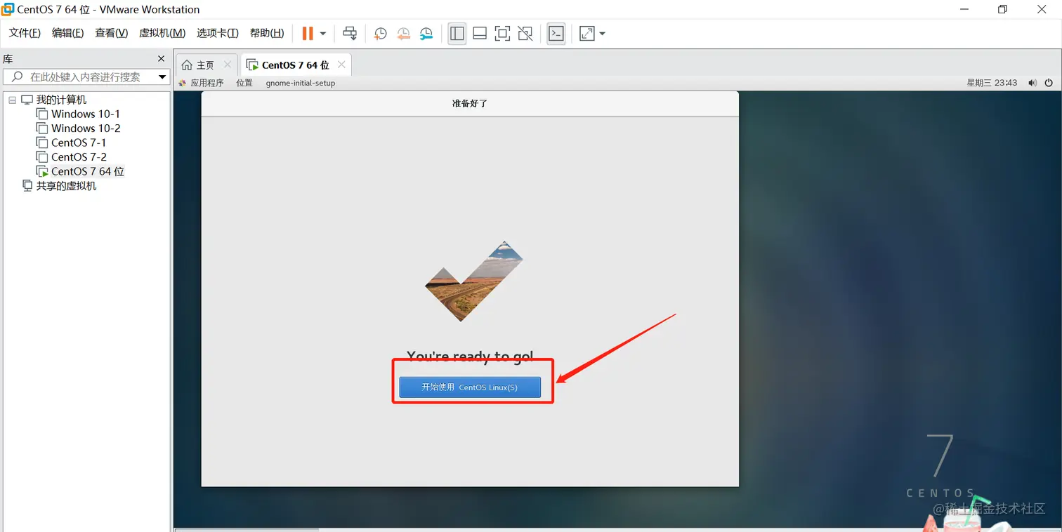Open the 帮助(H) menu
Viewport: 1062px width, 532px height.
[x=267, y=33]
